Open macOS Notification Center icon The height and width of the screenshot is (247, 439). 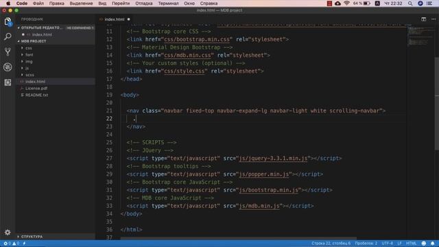coord(429,3)
